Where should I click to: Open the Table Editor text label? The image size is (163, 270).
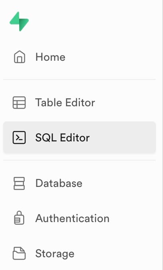65,103
